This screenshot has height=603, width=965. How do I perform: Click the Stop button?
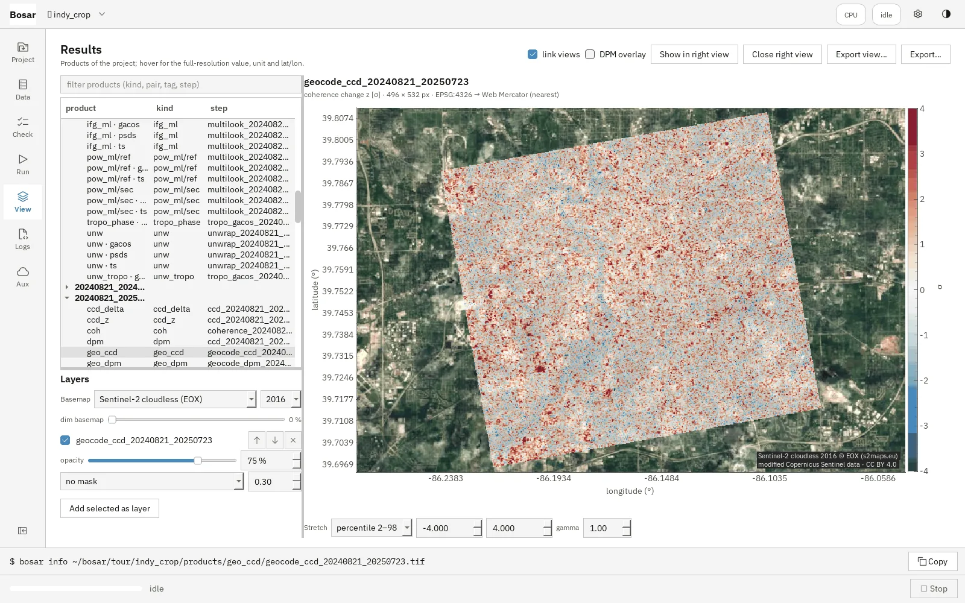pyautogui.click(x=934, y=589)
